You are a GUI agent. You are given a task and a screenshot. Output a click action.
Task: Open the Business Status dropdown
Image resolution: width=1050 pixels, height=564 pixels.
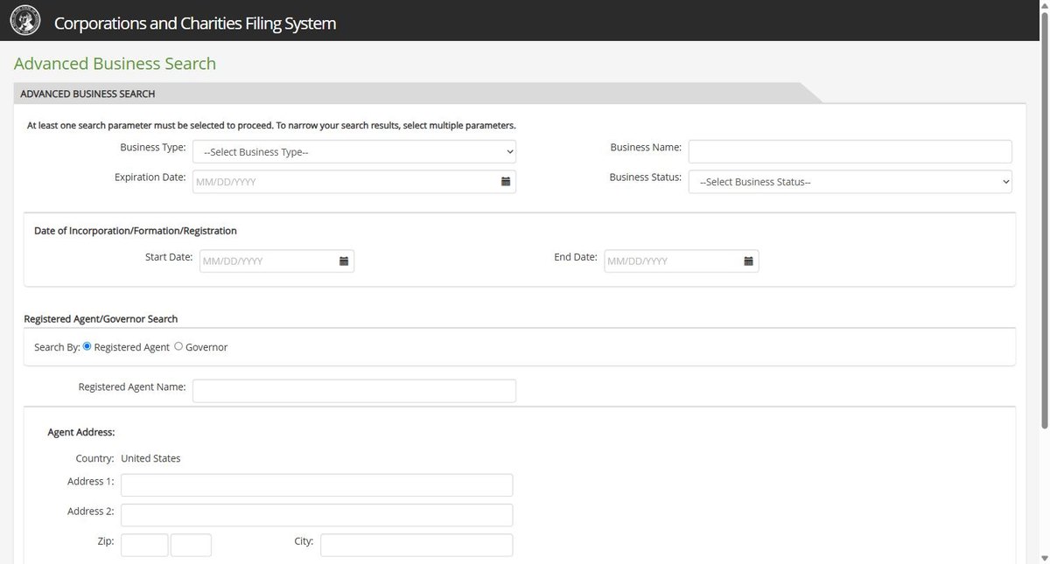(x=850, y=182)
